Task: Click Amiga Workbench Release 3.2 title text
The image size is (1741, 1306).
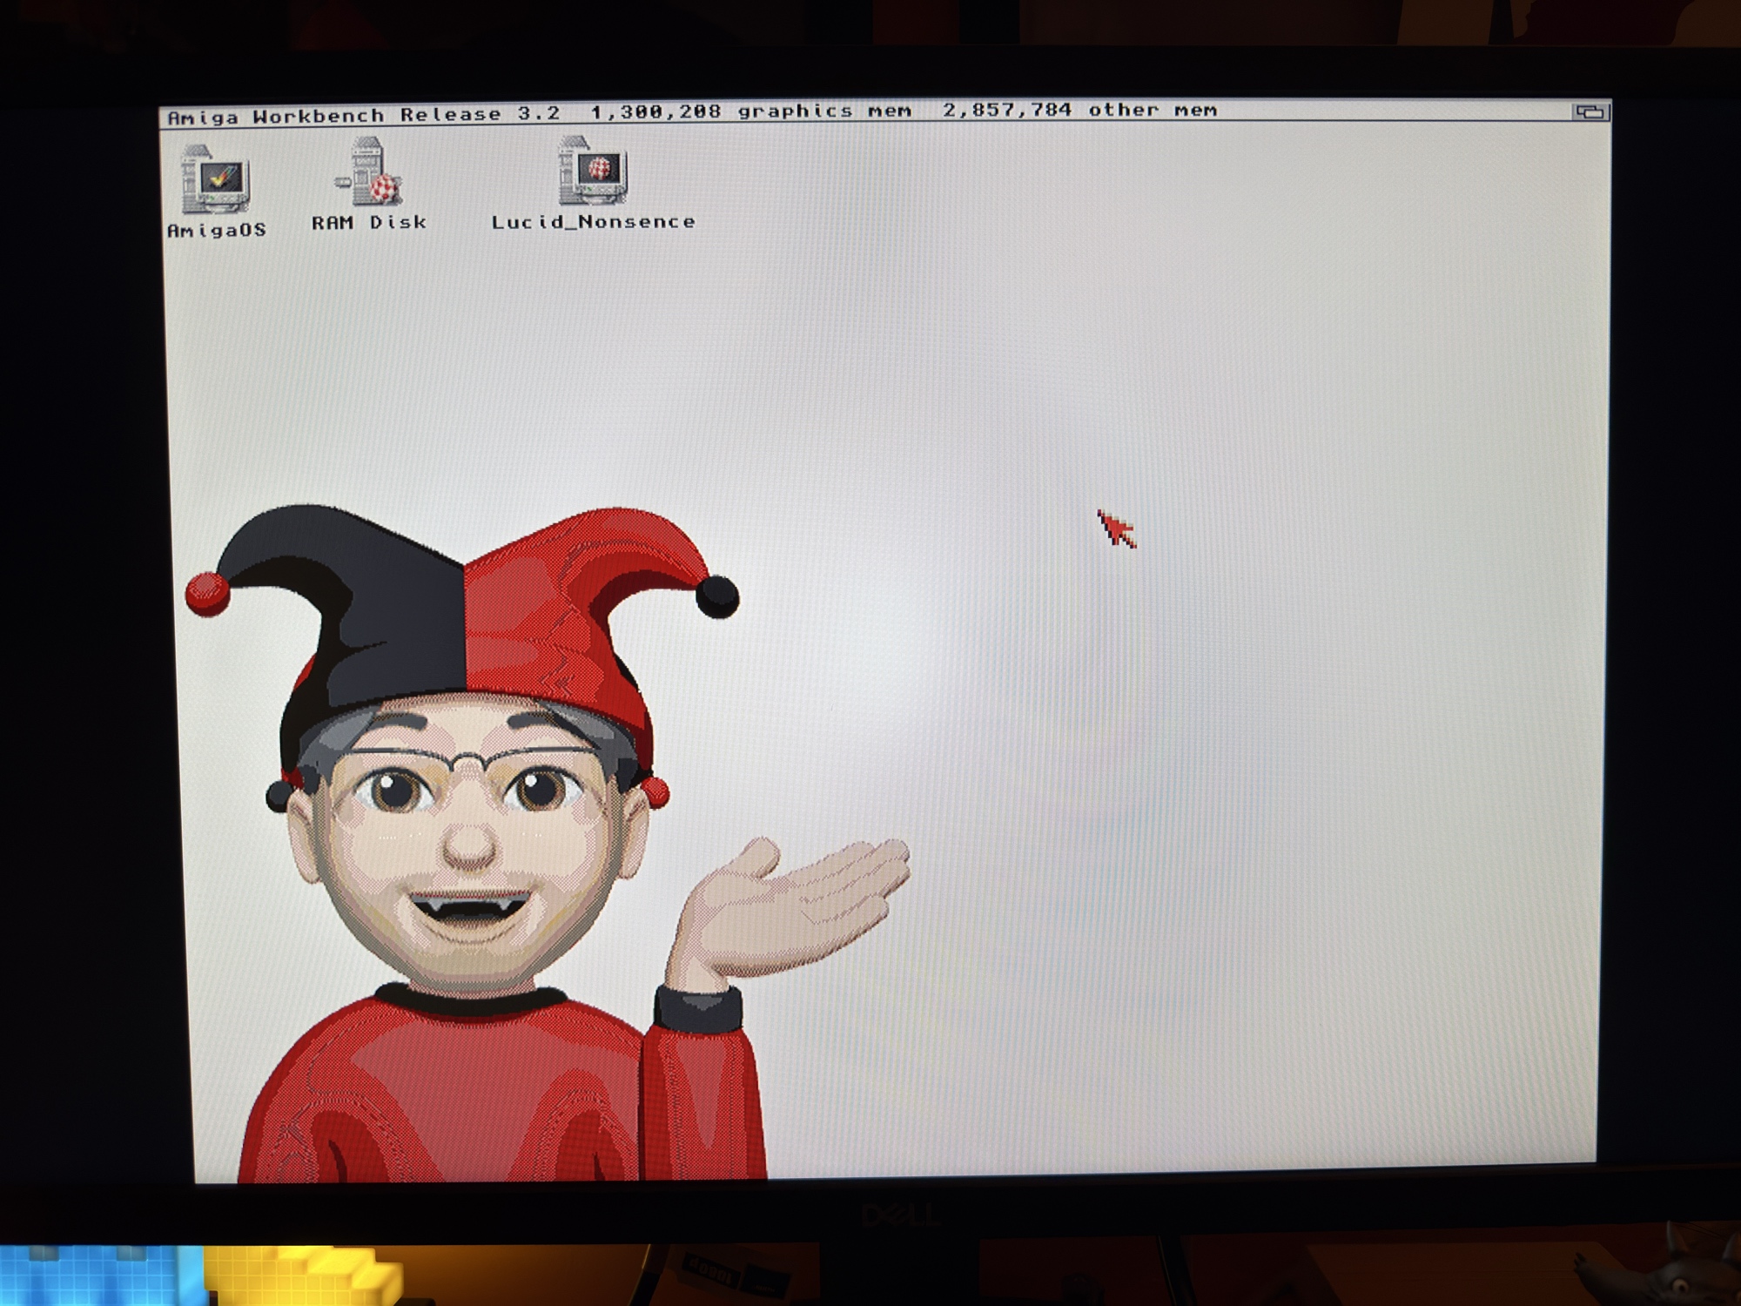Action: [363, 115]
